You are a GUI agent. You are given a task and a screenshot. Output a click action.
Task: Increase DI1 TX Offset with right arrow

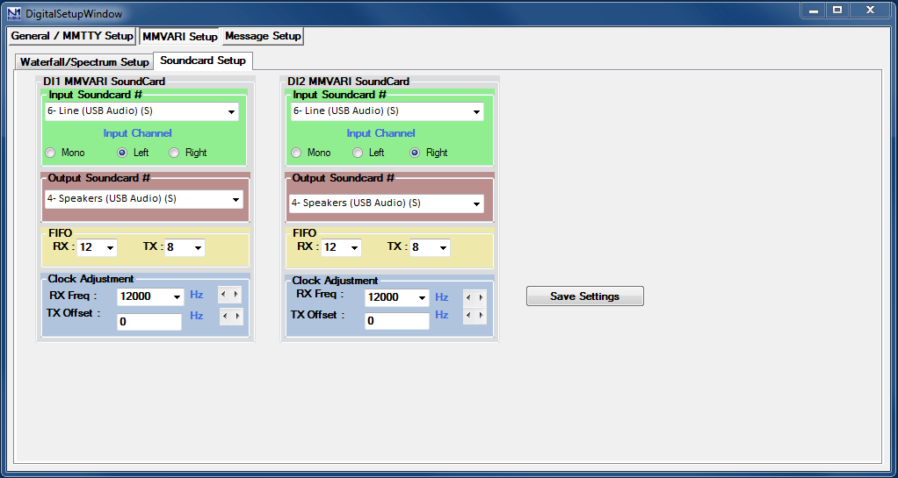tap(237, 317)
